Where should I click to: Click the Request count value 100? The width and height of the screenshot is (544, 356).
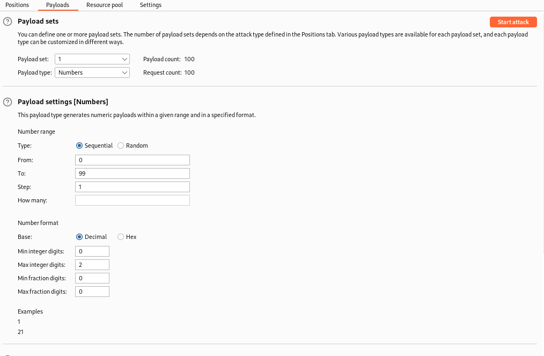189,72
